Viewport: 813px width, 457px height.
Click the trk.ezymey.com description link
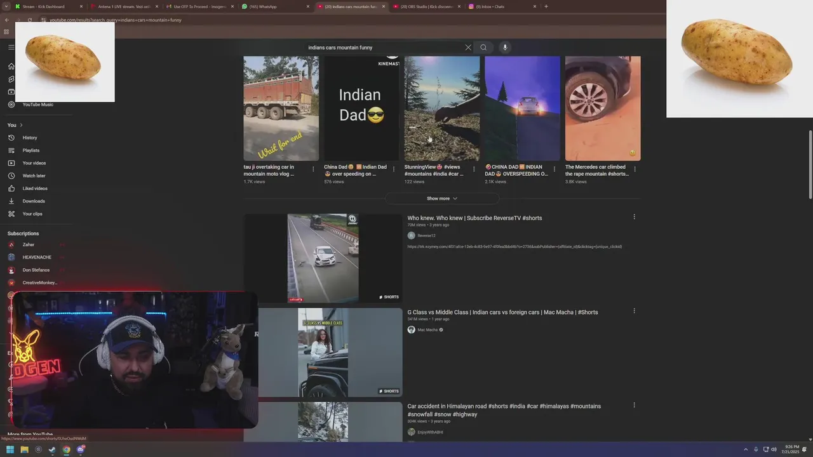point(514,247)
